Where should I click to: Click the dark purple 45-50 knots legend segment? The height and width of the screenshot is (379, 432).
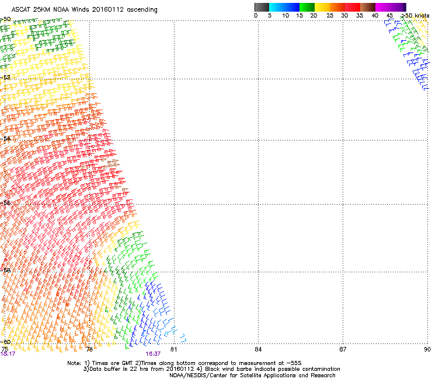(398, 7)
